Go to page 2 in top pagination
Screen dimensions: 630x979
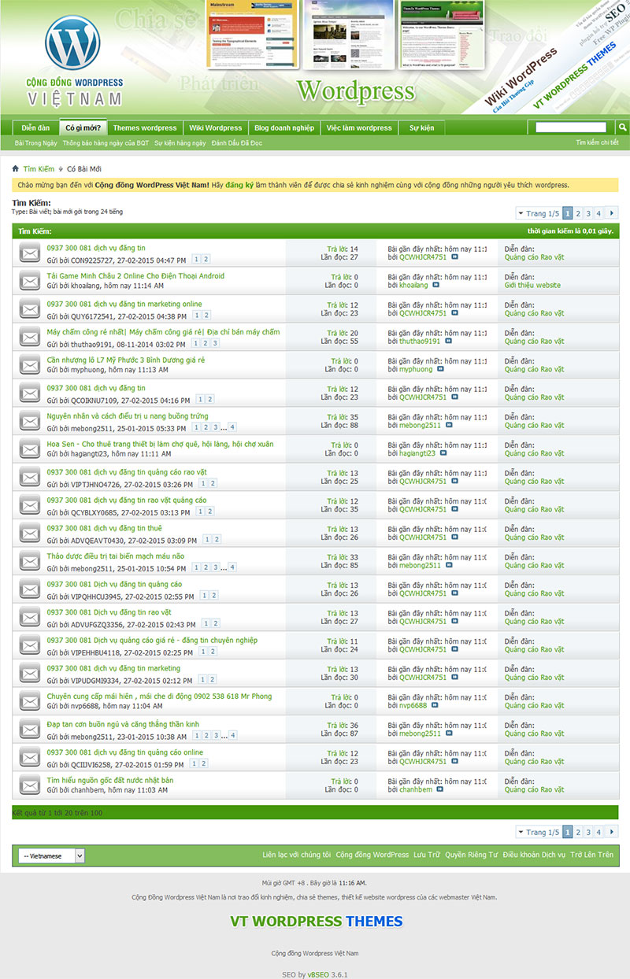[x=578, y=213]
